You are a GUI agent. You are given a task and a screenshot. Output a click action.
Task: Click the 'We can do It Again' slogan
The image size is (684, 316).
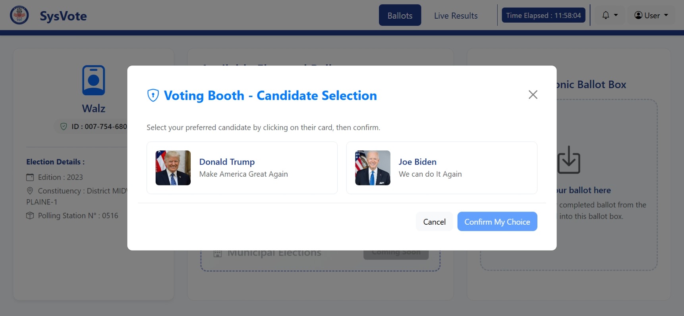point(430,174)
